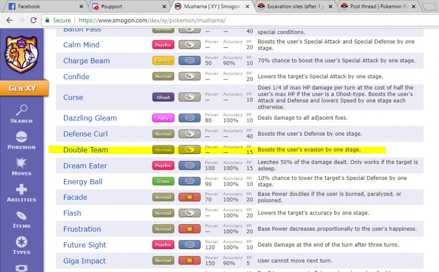Screen dimensions: 439x272
Task: Click the Facade physical category icon
Action: pyautogui.click(x=190, y=197)
